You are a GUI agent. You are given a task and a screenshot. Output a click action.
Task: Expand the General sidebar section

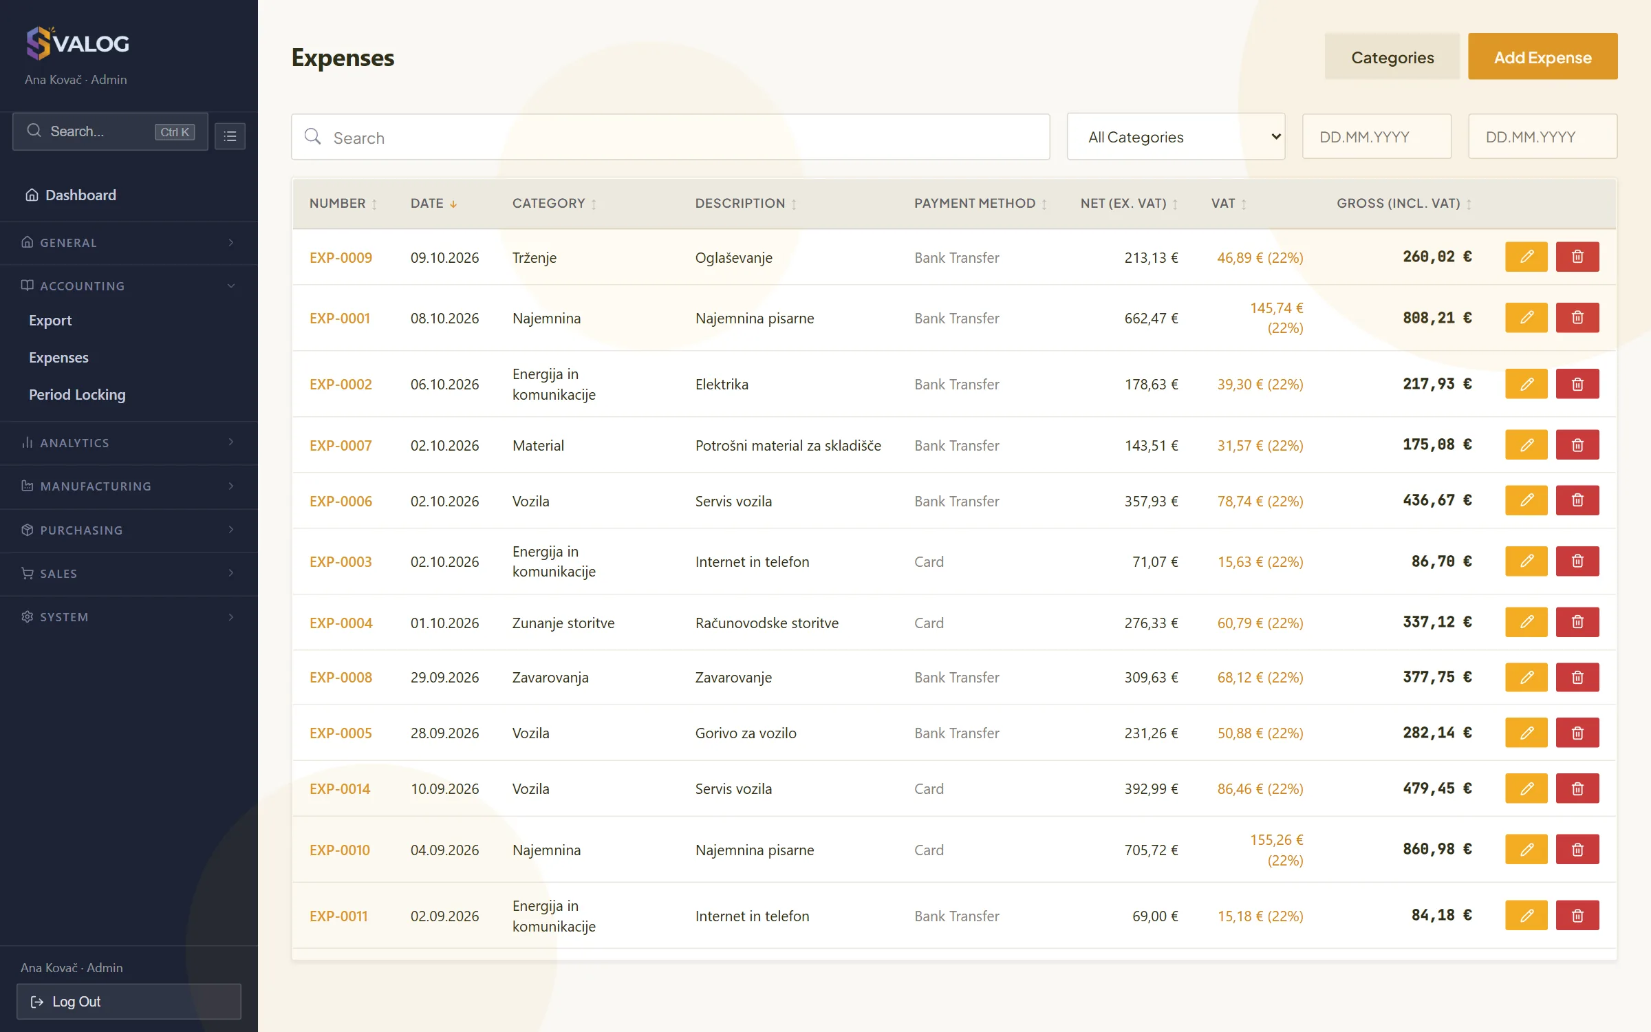click(129, 243)
